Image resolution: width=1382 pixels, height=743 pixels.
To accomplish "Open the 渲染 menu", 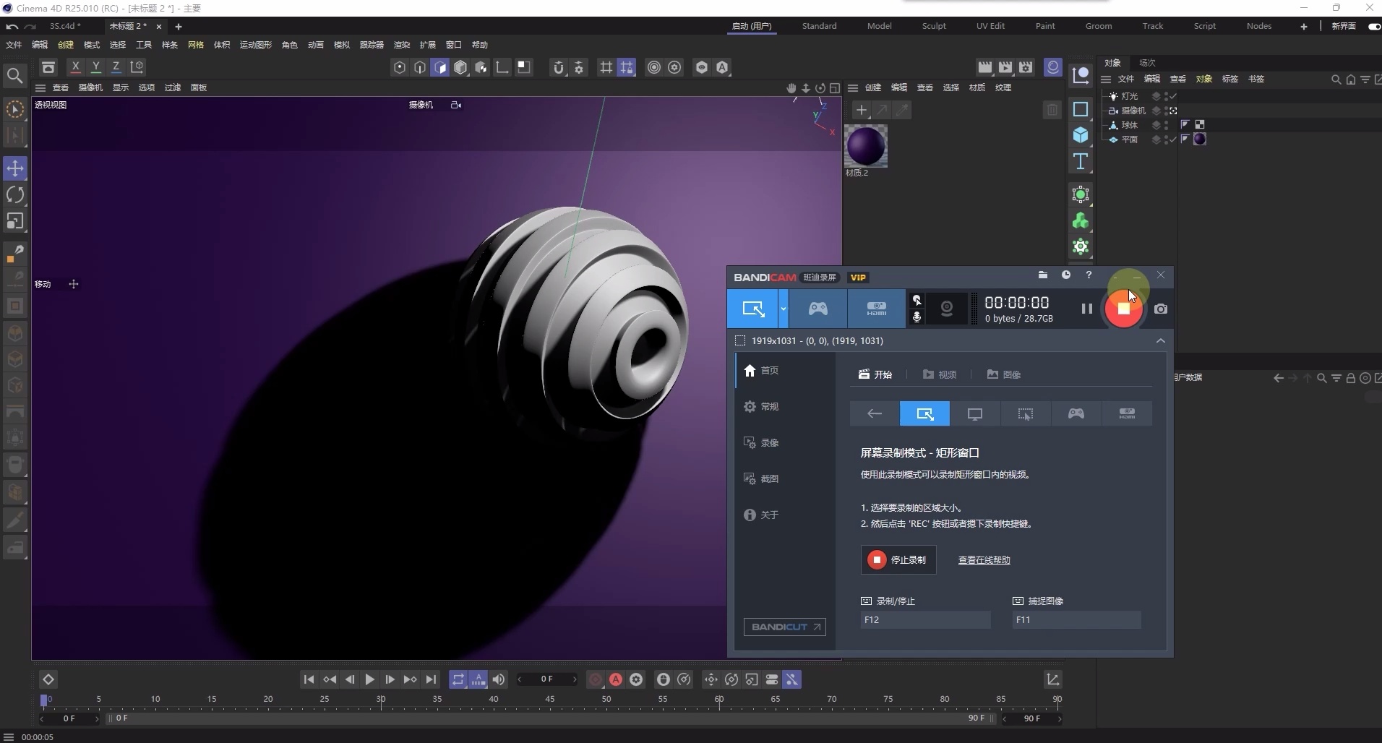I will tap(401, 45).
